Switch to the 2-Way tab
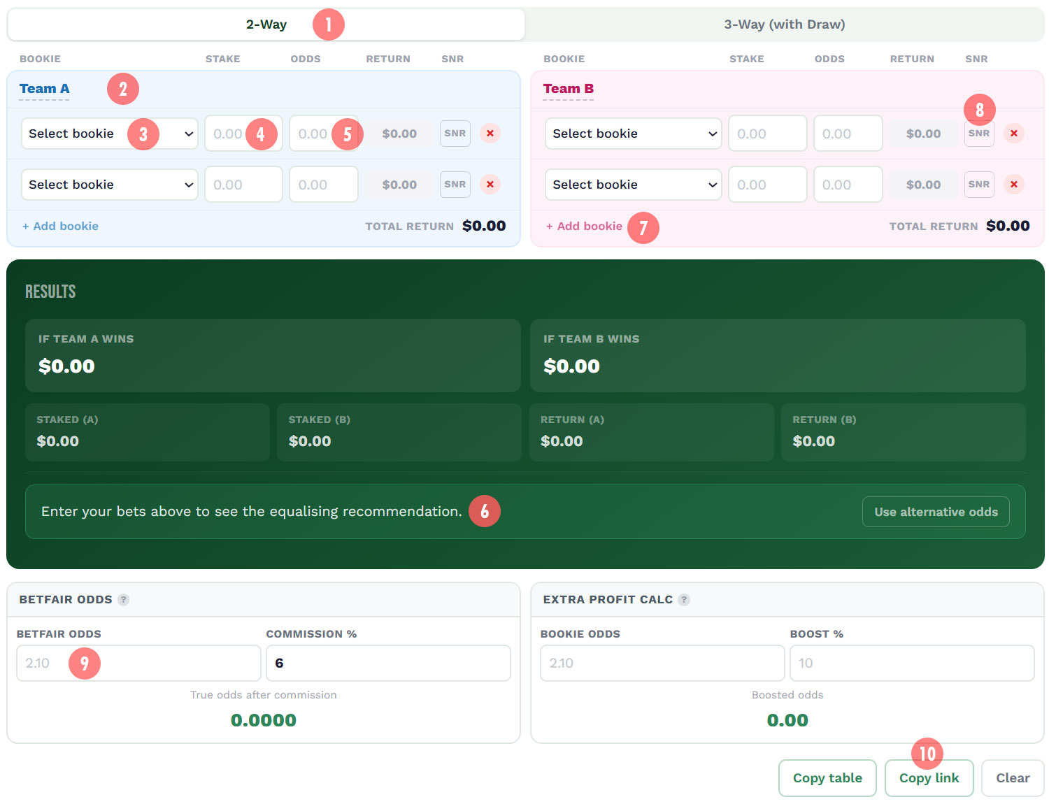The width and height of the screenshot is (1049, 804). tap(266, 24)
